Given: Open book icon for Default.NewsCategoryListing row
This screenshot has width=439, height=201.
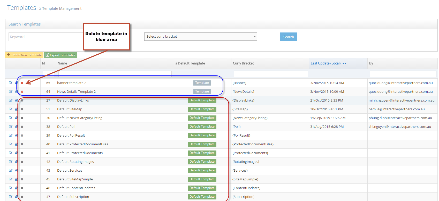Looking at the screenshot, I should click(16, 118).
